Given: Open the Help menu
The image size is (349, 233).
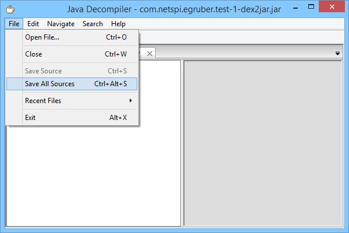Looking at the screenshot, I should [118, 24].
